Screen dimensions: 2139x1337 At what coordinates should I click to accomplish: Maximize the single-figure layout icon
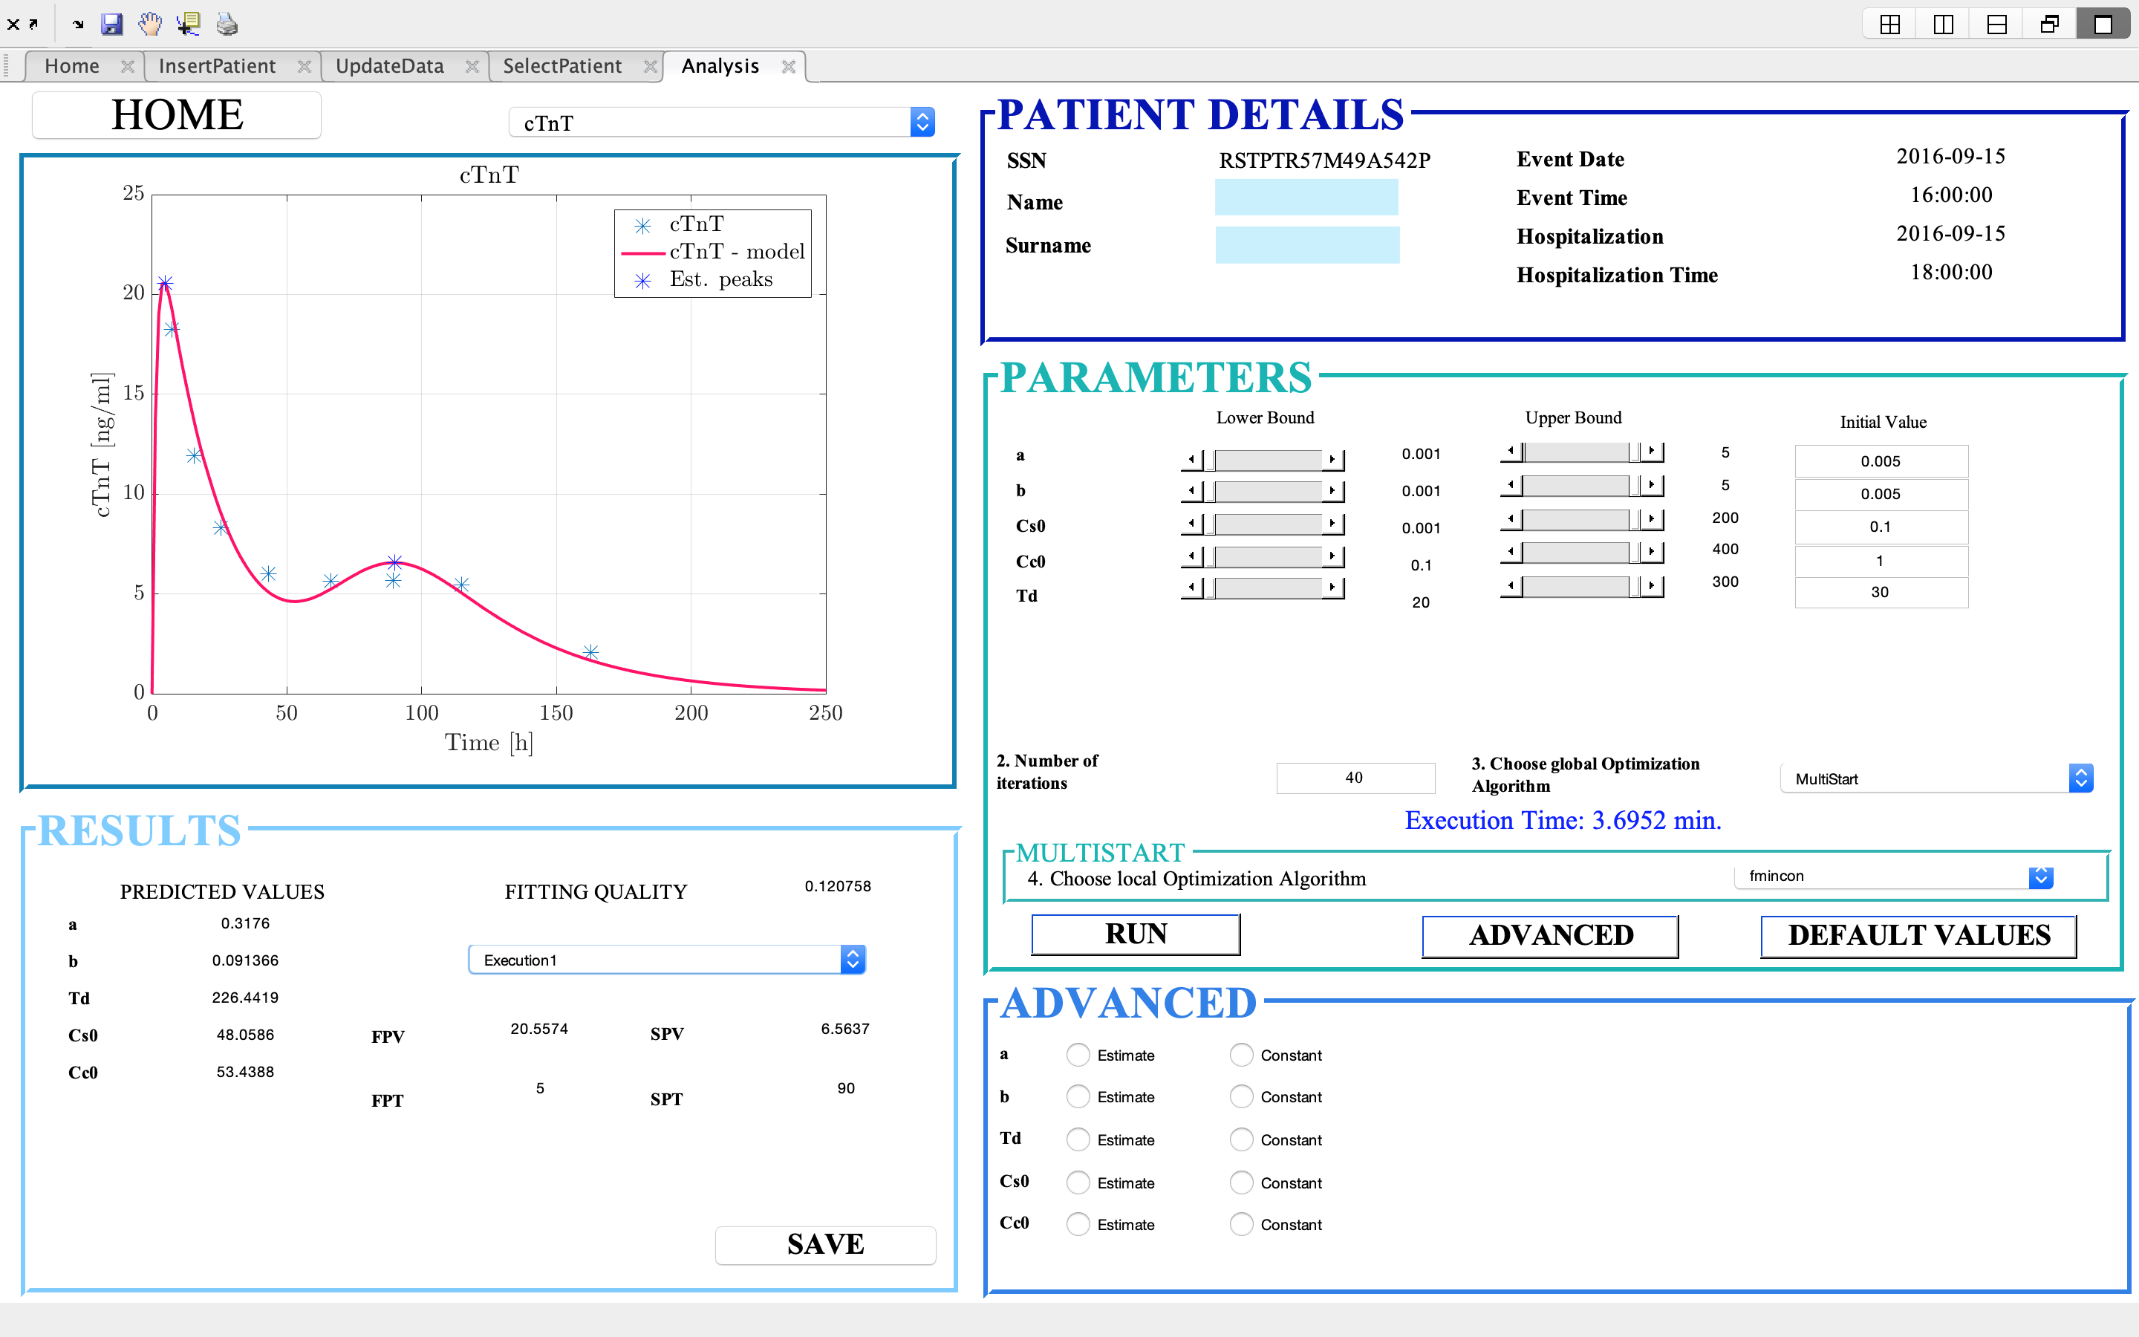[x=2103, y=25]
